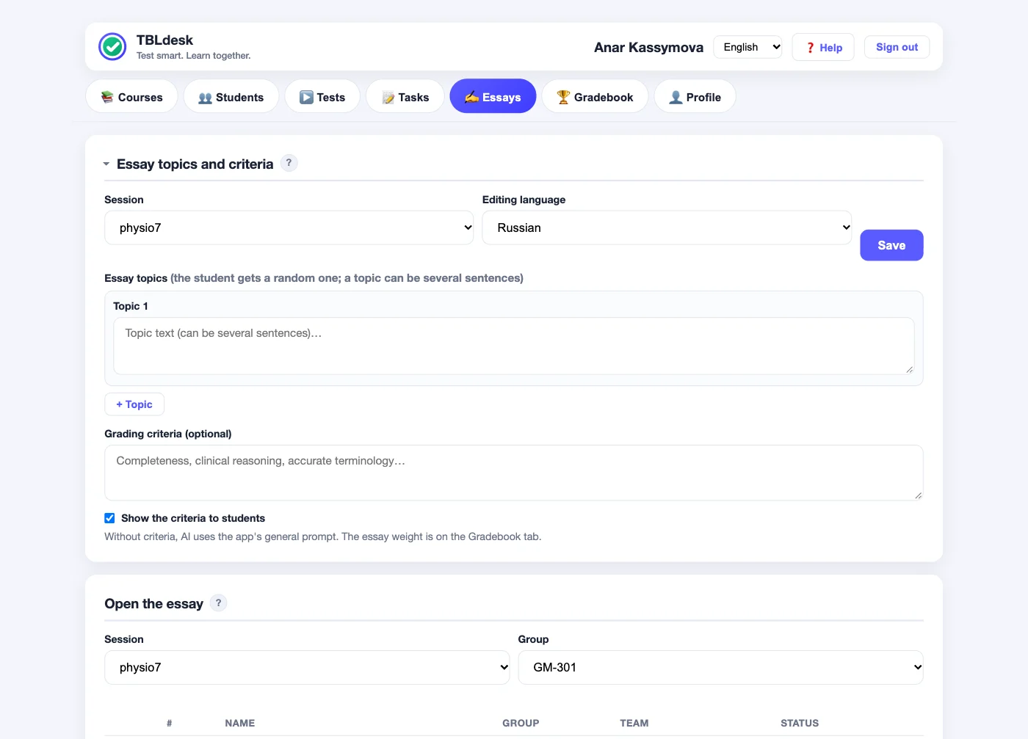This screenshot has width=1028, height=739.
Task: Open the Gradebook tab
Action: 595,97
